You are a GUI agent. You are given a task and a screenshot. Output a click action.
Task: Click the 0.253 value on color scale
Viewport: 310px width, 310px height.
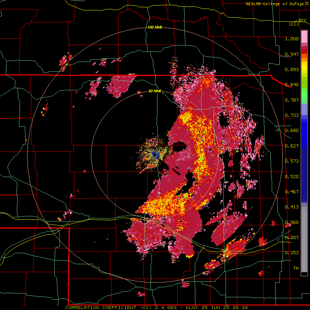pyautogui.click(x=292, y=253)
